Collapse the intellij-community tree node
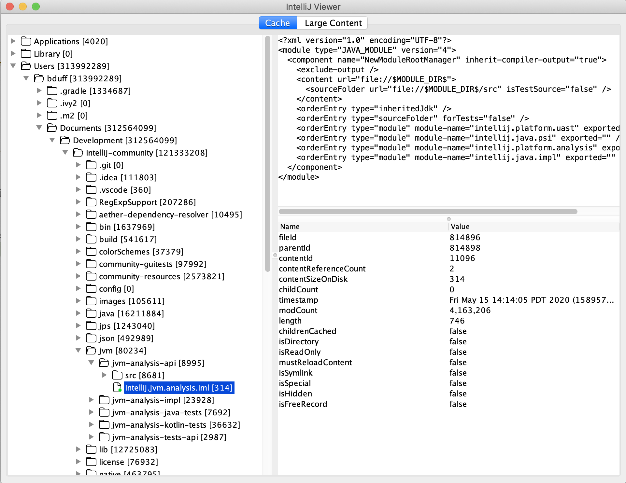Screen dimensions: 626x483 coord(65,152)
